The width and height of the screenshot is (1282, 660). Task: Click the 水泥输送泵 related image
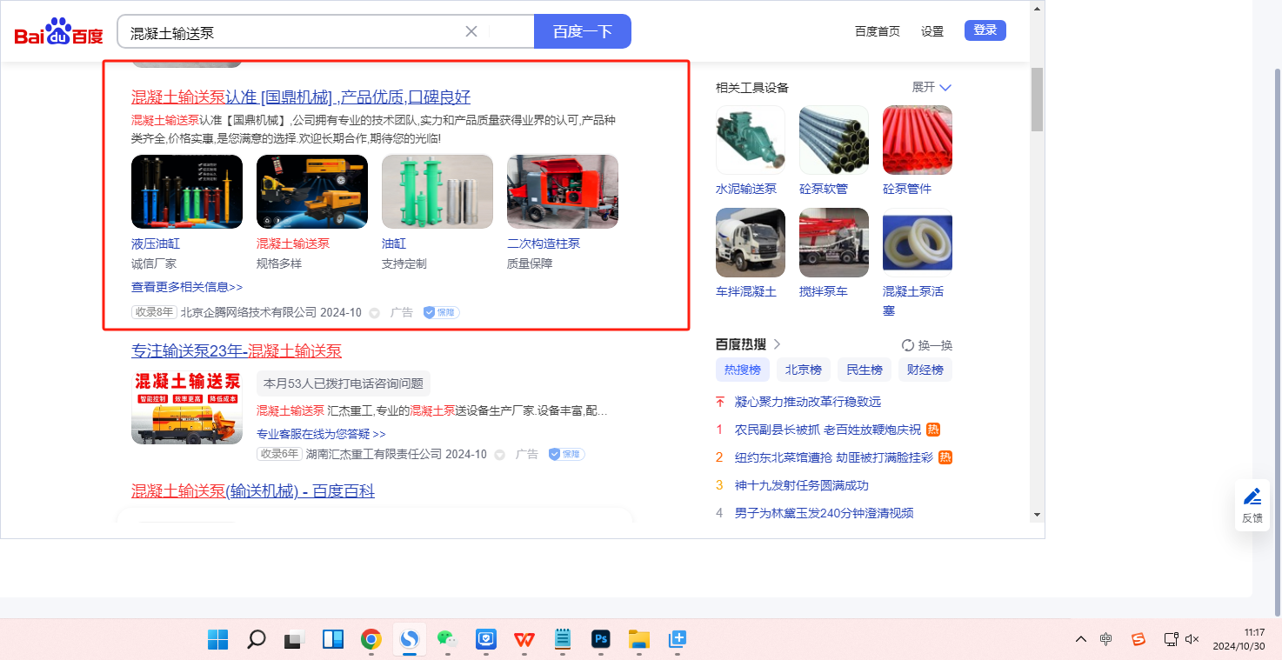[x=751, y=140]
